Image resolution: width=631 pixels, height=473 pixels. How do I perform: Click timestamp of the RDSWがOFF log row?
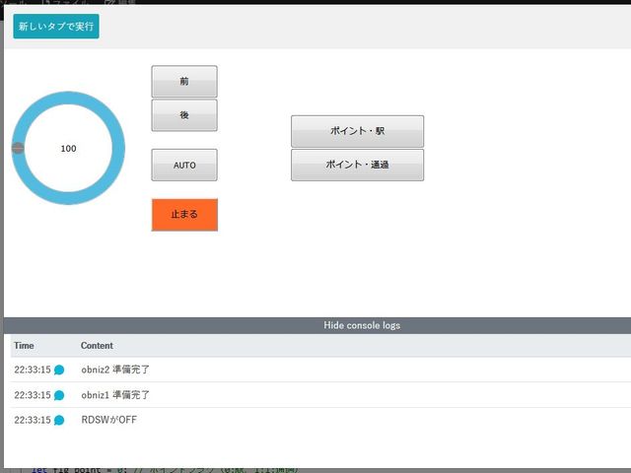coord(32,420)
